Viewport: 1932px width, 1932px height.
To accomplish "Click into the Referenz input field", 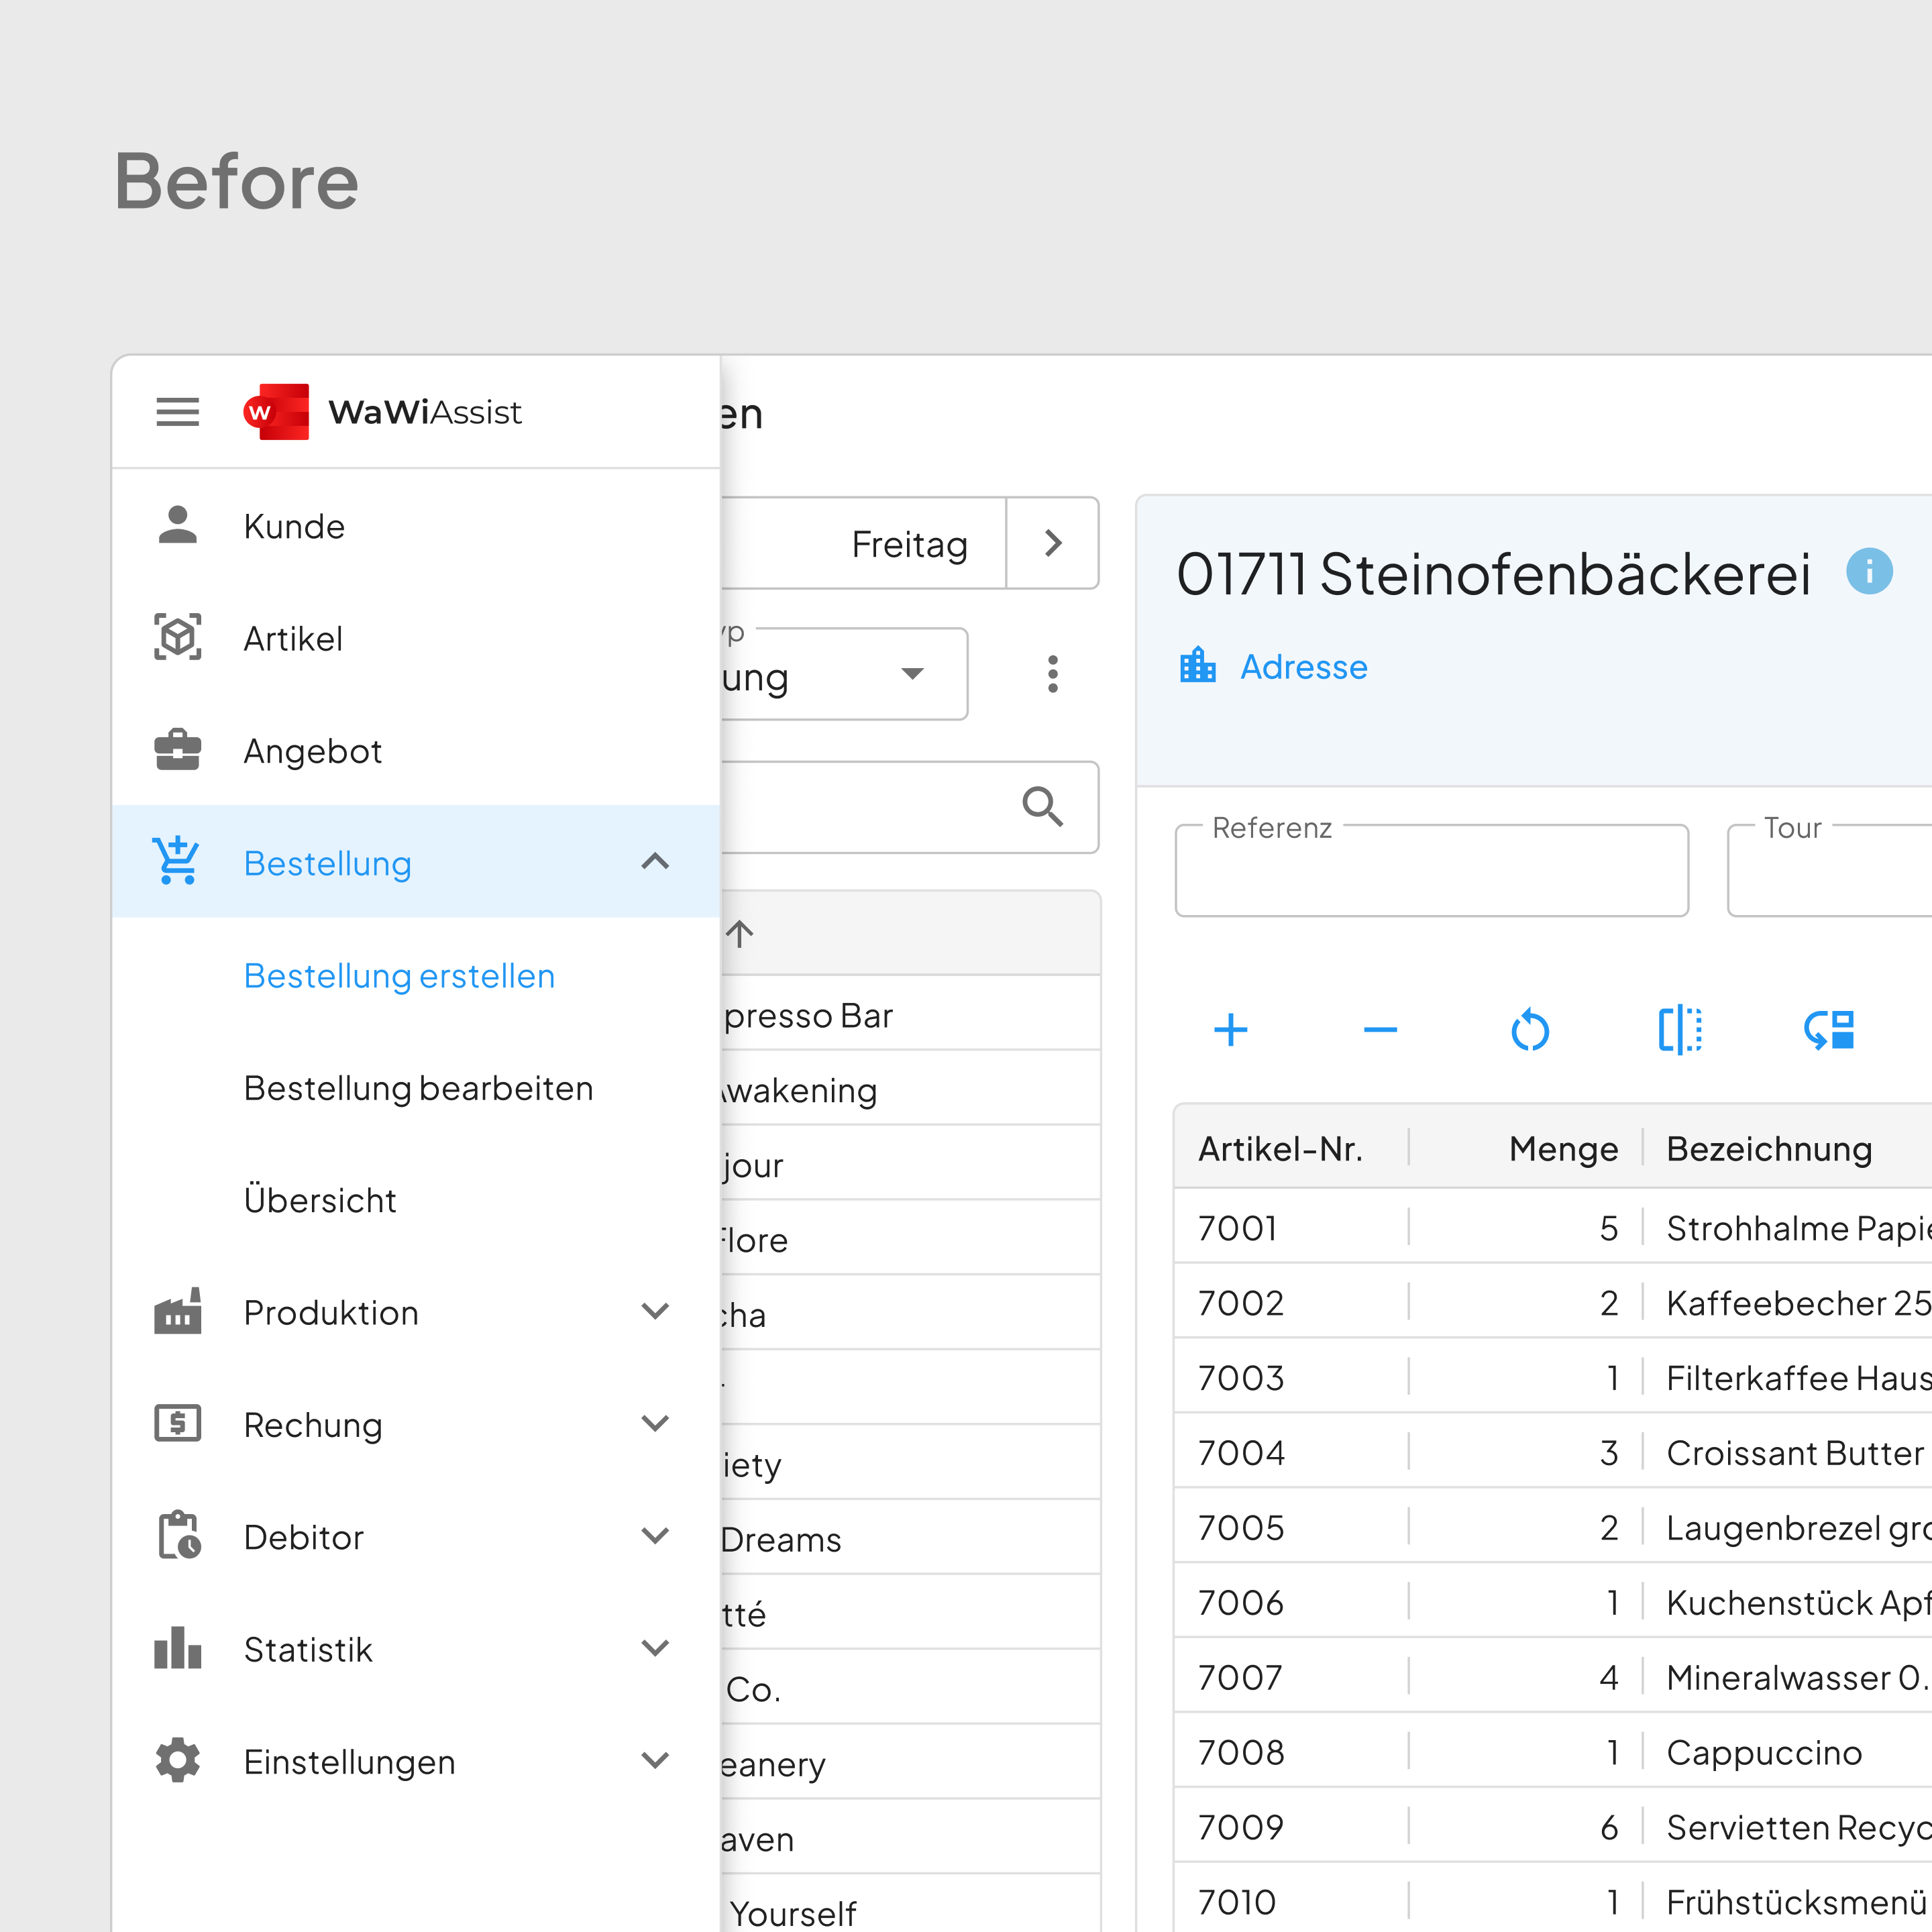I will [1431, 870].
